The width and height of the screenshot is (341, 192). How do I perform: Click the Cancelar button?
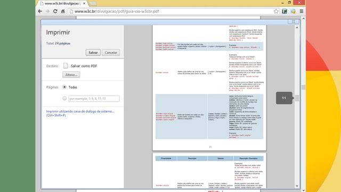pos(111,52)
